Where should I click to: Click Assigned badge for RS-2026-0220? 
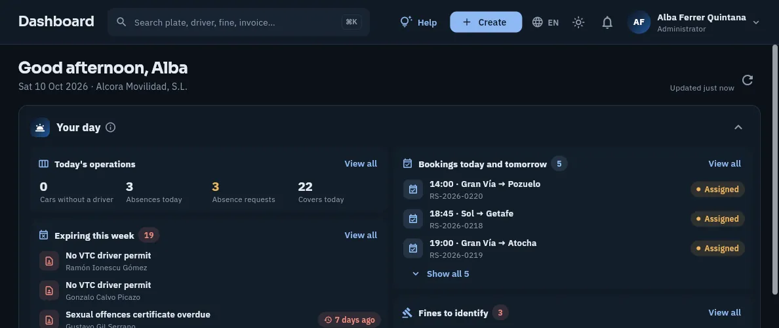tap(717, 190)
